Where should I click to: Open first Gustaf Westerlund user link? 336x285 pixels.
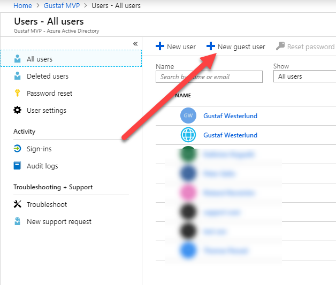pos(231,116)
